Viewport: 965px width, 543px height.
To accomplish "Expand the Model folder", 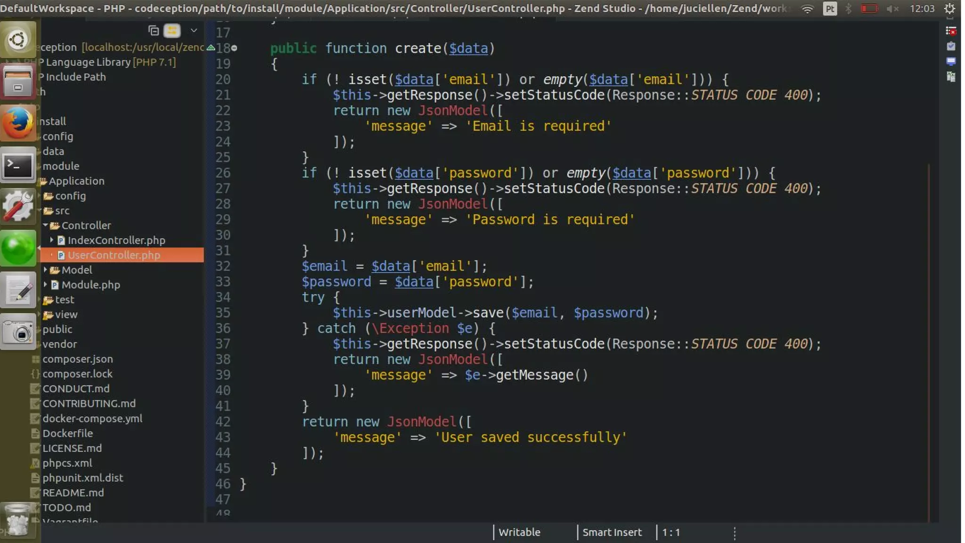I will pyautogui.click(x=46, y=270).
